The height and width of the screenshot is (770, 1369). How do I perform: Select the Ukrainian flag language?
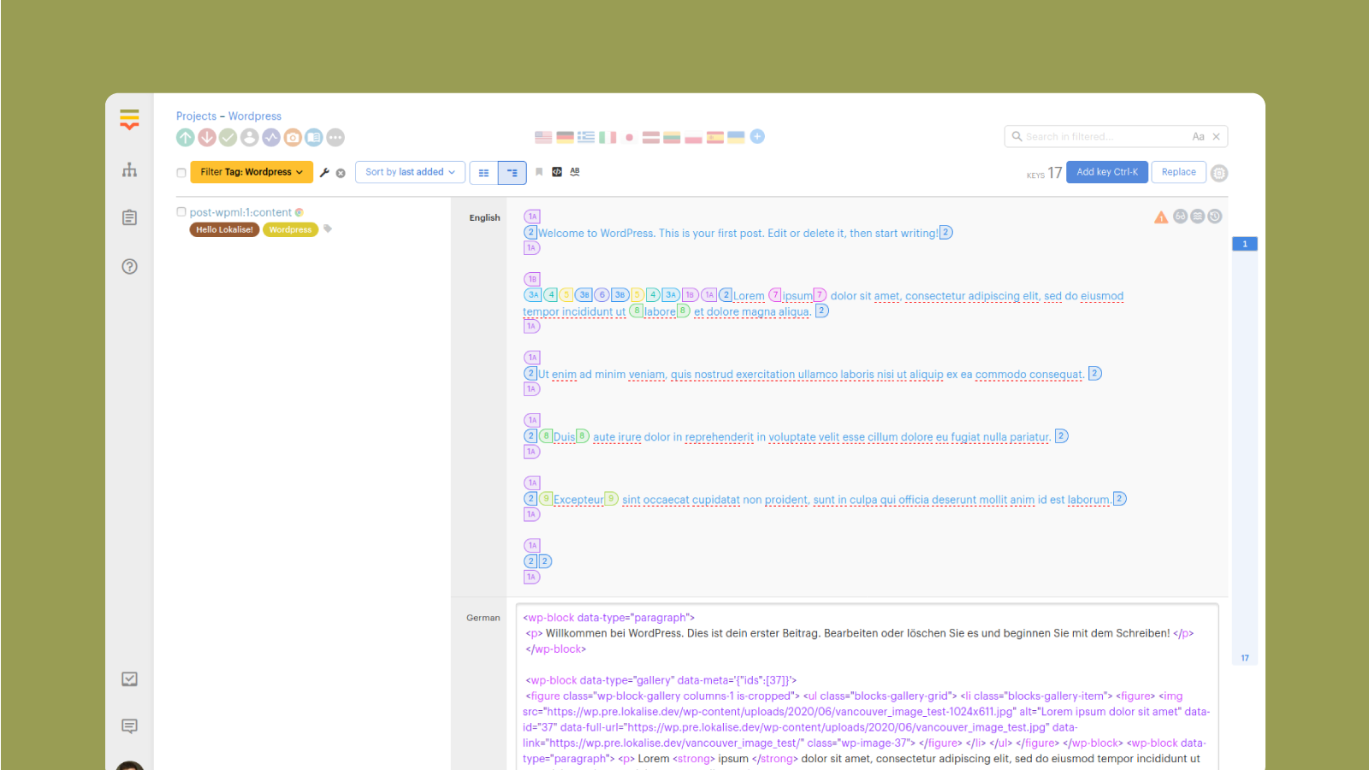pos(736,137)
